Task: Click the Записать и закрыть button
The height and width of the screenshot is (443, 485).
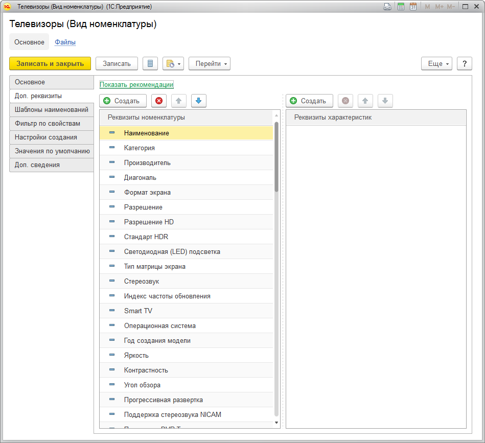Action: point(50,63)
